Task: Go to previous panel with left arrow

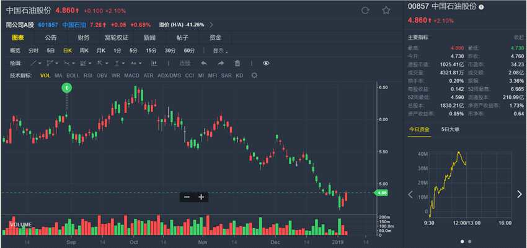Action: pyautogui.click(x=410, y=194)
